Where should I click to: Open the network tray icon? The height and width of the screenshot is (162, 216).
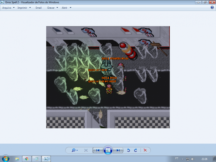pos(188,159)
